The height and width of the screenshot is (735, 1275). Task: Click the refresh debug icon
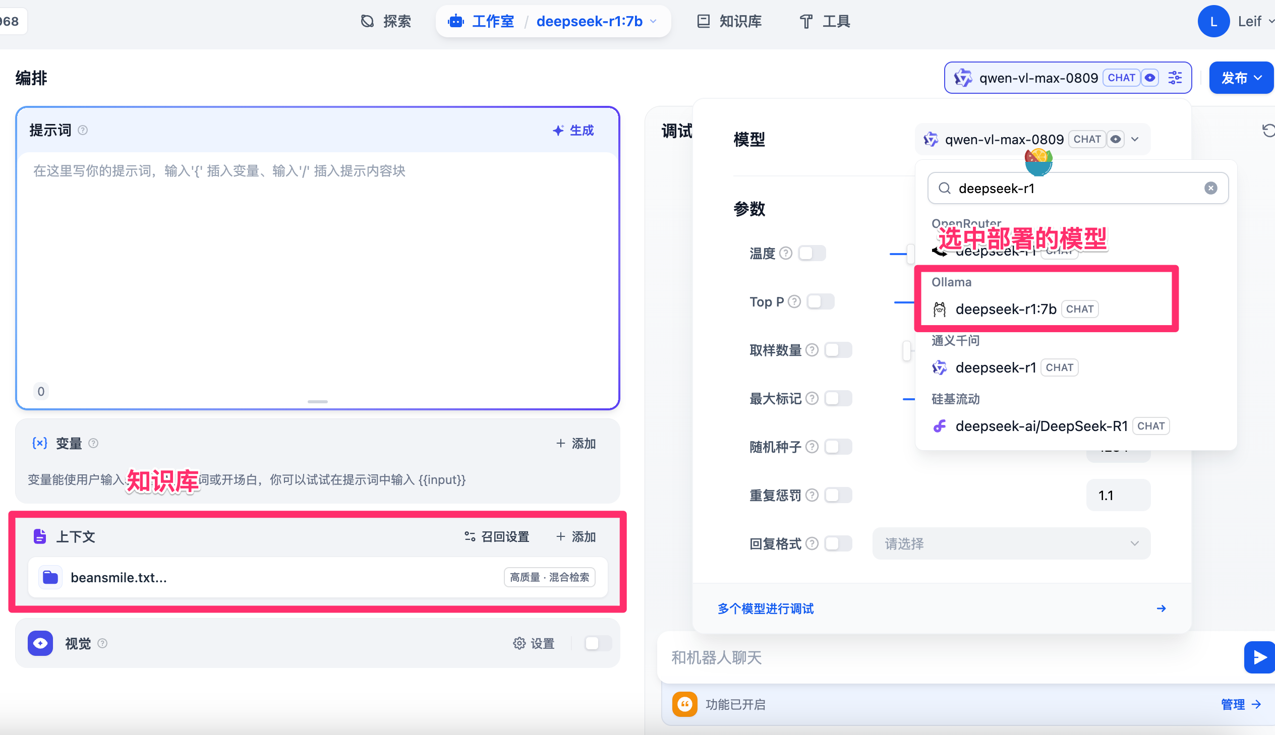(1268, 130)
